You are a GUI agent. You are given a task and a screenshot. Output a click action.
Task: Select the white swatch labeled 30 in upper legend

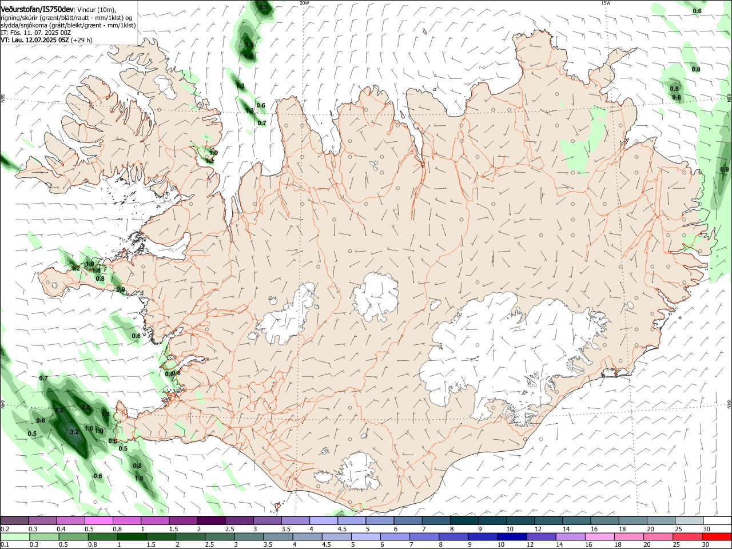point(718,520)
